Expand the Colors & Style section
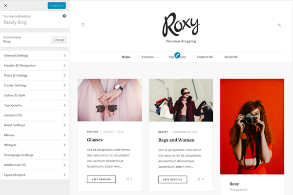Viewport: 293px width, 195px height. point(35,95)
